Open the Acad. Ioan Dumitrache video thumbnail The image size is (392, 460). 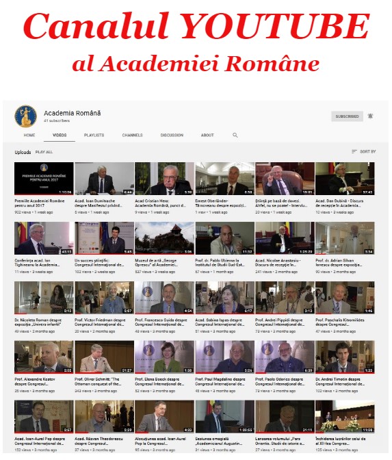105,179
